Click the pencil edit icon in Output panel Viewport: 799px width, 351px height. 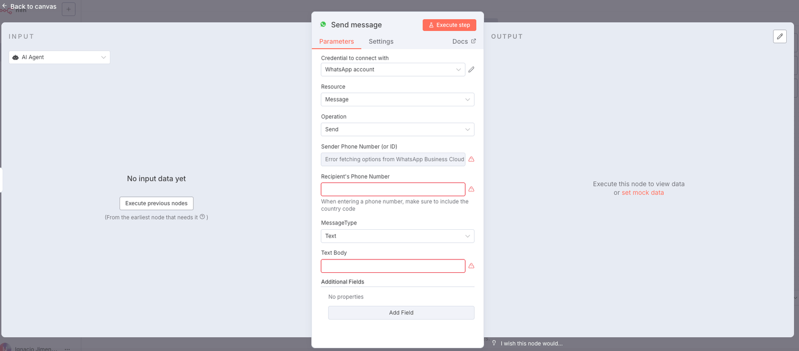tap(780, 36)
